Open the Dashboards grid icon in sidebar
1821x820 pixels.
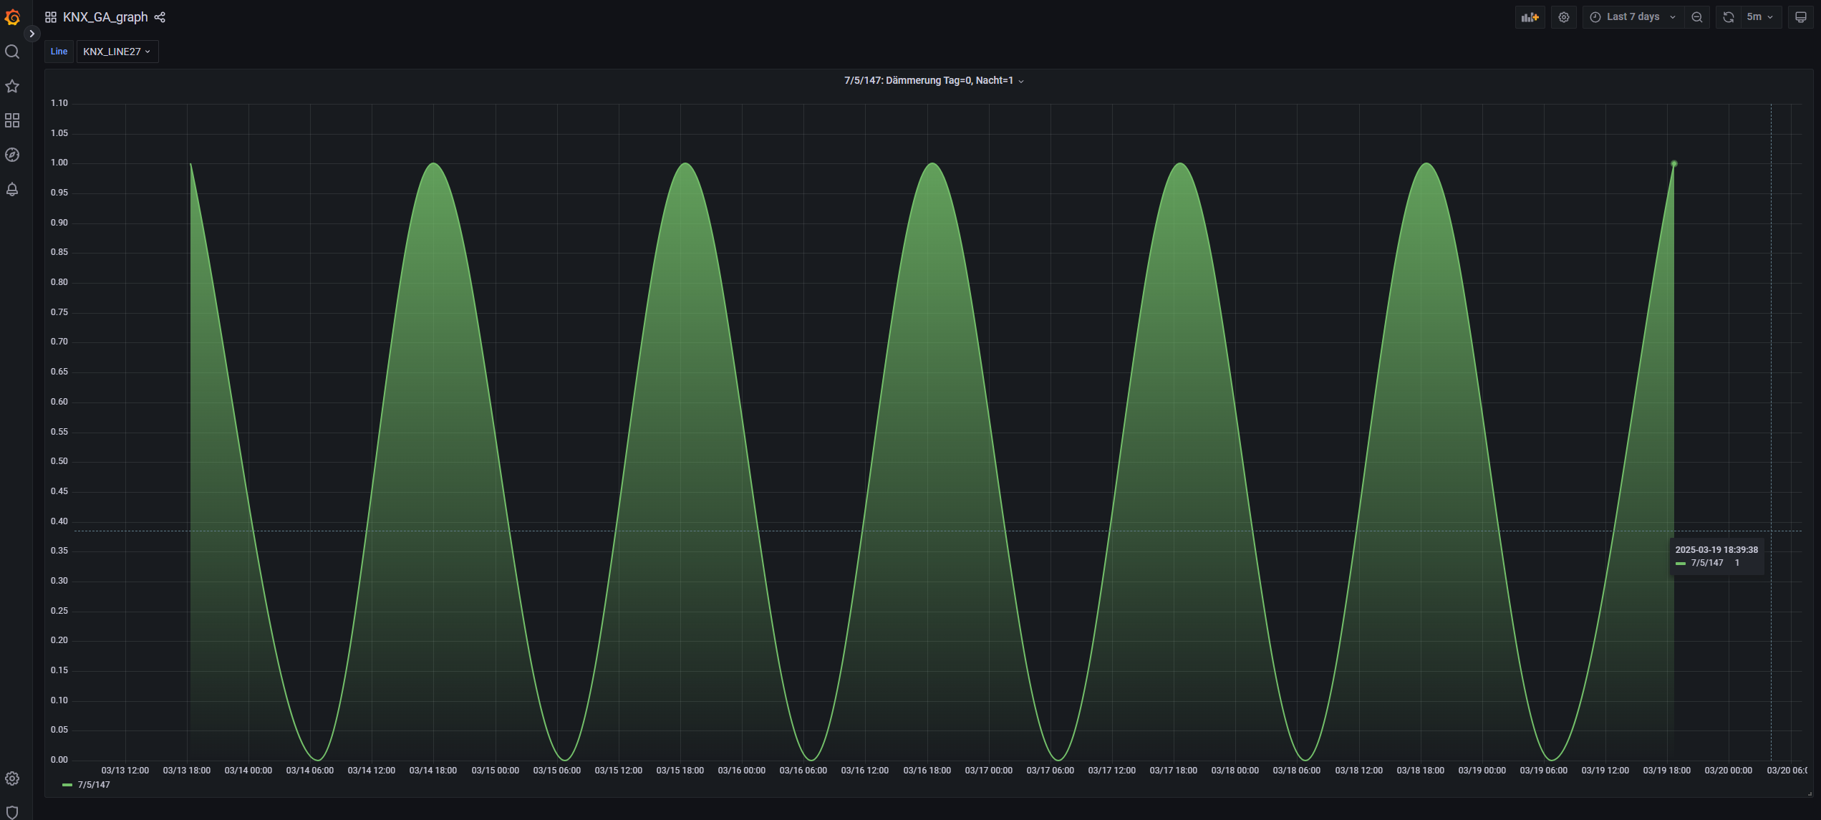(12, 120)
